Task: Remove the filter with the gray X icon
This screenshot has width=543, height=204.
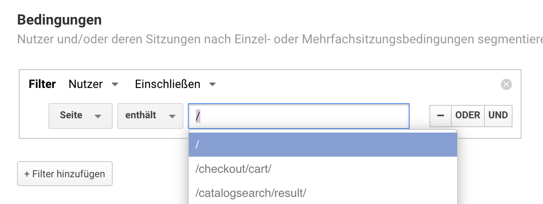Action: (x=506, y=84)
